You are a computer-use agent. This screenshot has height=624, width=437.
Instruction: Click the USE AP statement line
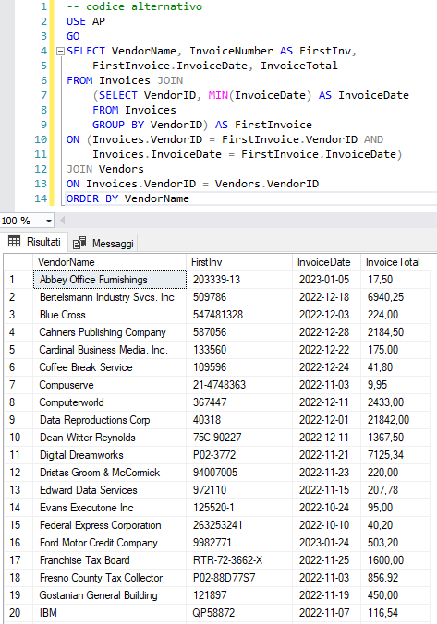(86, 21)
